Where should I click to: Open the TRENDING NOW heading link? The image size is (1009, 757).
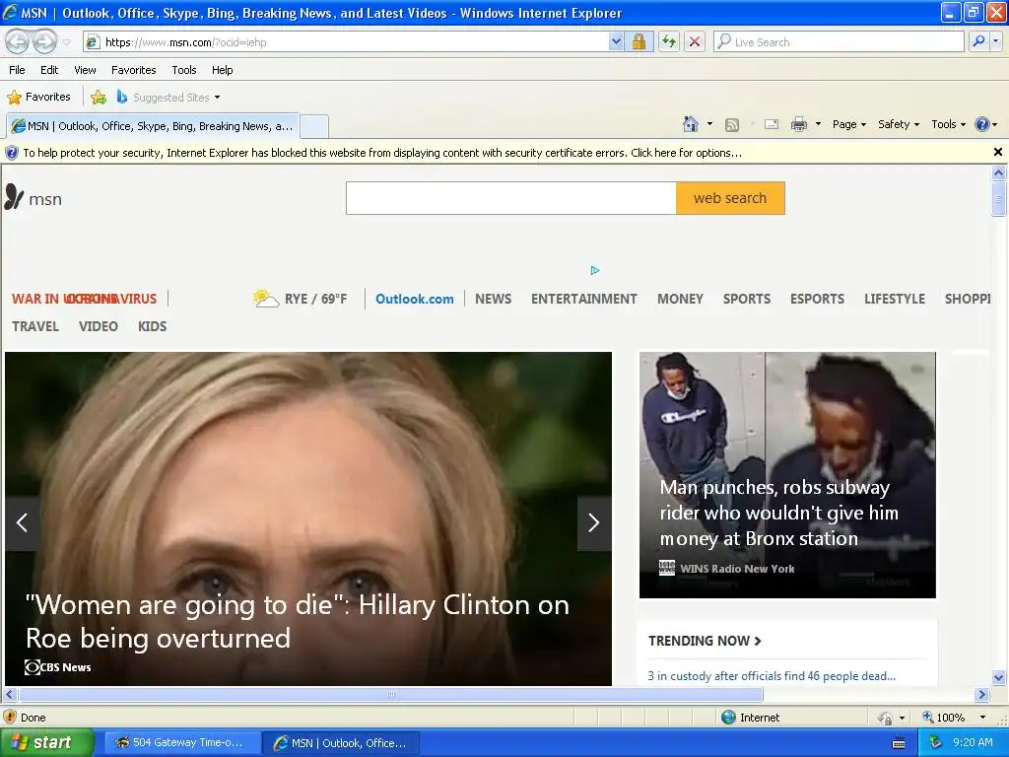pyautogui.click(x=705, y=641)
